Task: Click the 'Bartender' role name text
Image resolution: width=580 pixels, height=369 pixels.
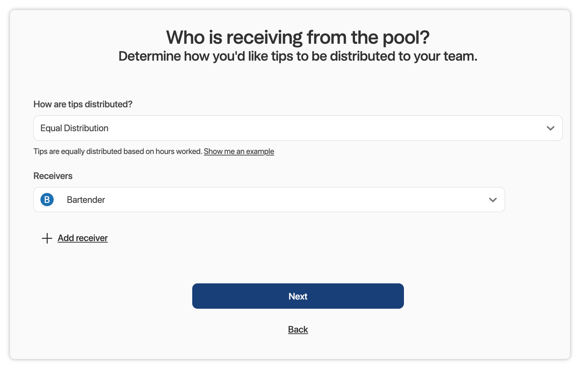Action: (x=86, y=200)
